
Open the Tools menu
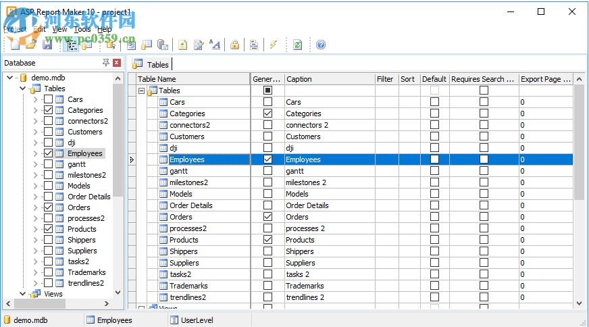pos(82,29)
